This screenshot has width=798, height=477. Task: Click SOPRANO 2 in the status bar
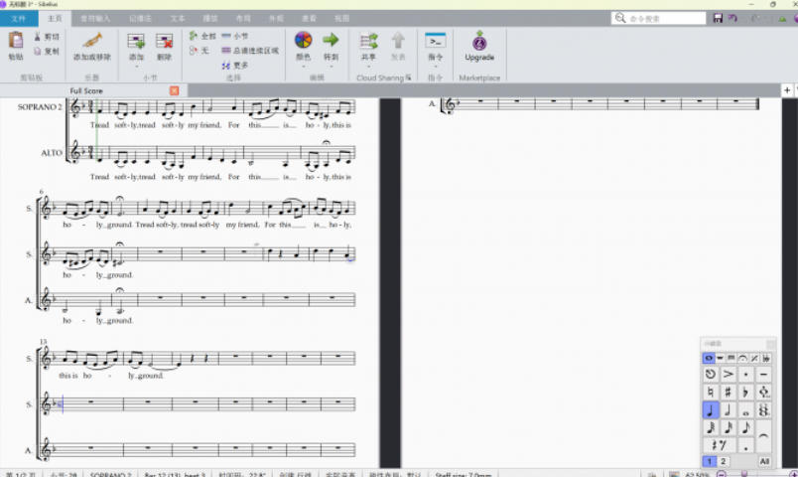[x=110, y=474]
